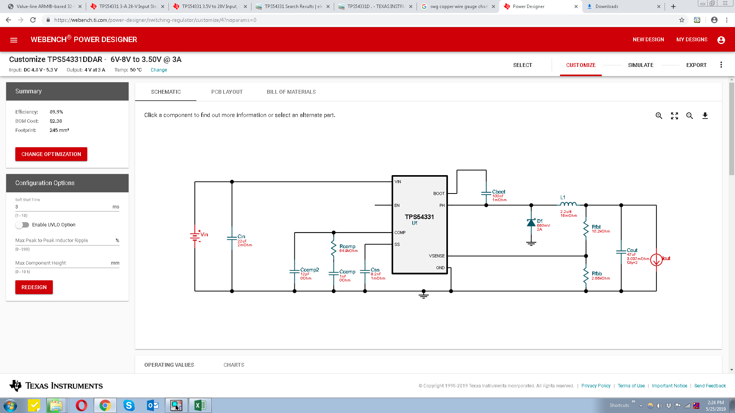Select the Cin capacitor component

click(232, 238)
